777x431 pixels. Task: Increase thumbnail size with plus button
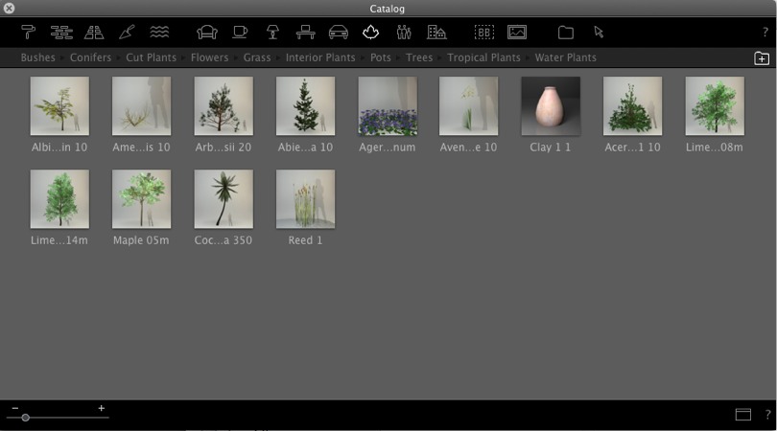tap(101, 408)
